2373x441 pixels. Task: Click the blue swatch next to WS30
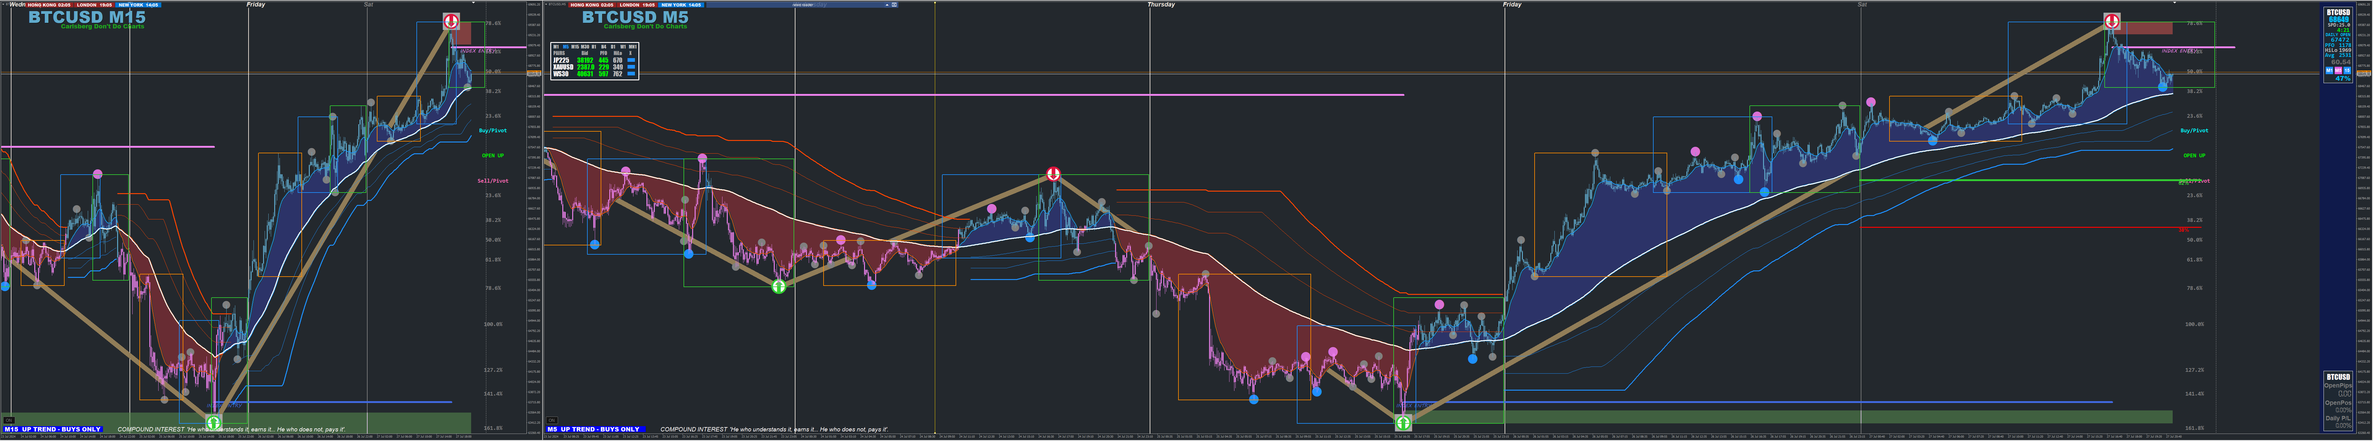point(631,74)
